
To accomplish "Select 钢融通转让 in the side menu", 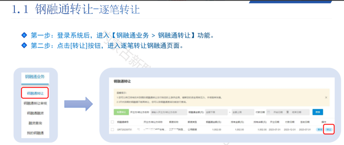I will (x=35, y=93).
